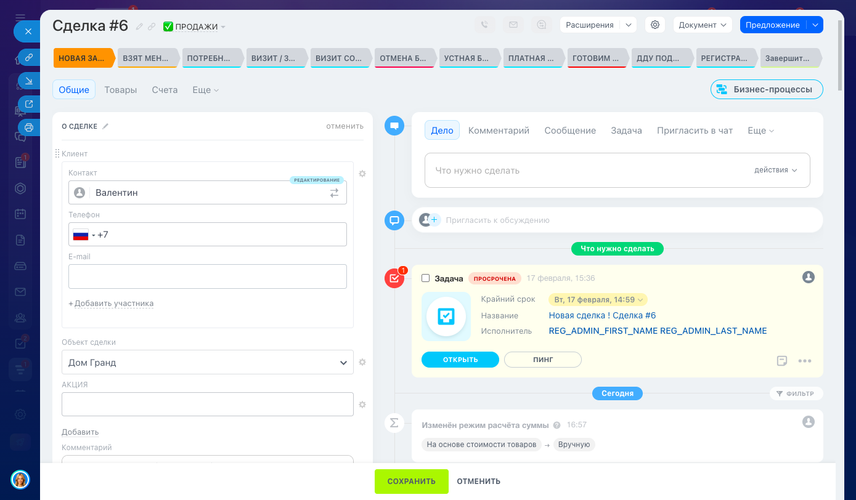This screenshot has width=856, height=500.
Task: Open the gear next to the АКЦИЯ field
Action: (362, 405)
